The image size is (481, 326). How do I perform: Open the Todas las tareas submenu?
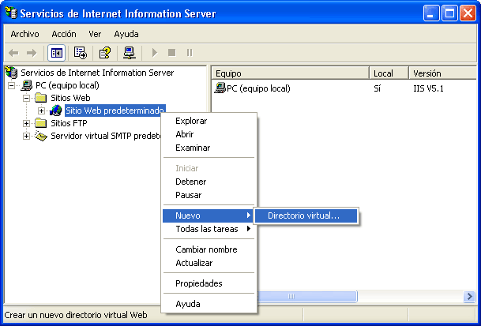(x=209, y=229)
